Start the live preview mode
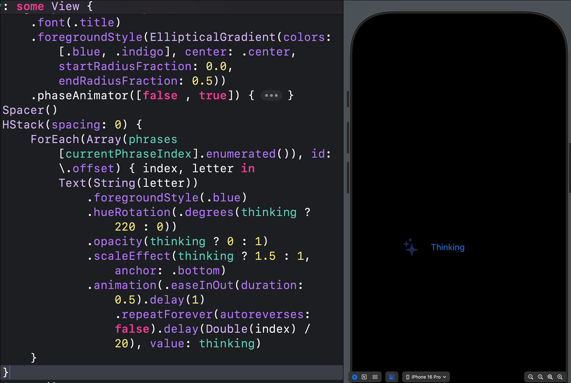Screen dimensions: 571x383 [x=355, y=377]
